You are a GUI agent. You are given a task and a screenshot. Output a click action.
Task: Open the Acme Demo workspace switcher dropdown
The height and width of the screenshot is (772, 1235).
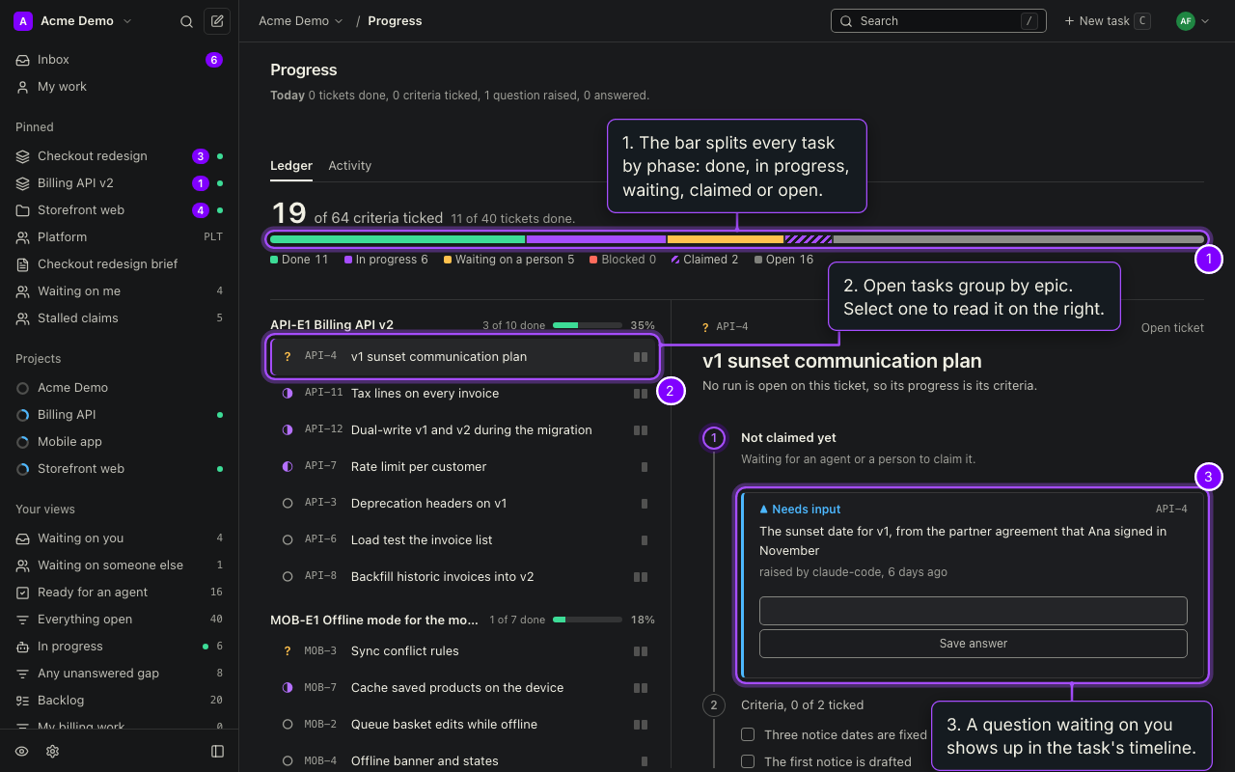[73, 21]
